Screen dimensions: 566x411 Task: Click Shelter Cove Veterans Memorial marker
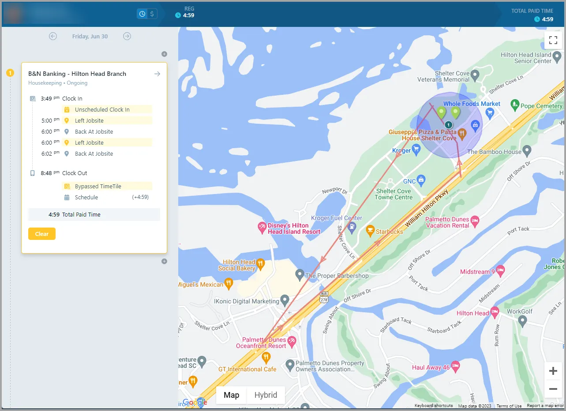(475, 75)
